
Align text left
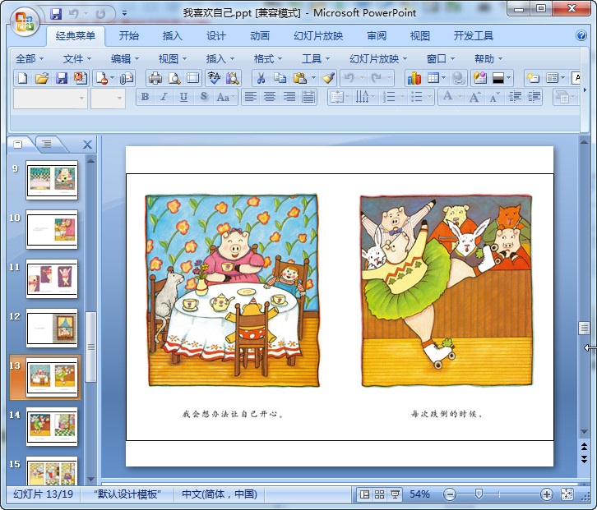(x=250, y=98)
